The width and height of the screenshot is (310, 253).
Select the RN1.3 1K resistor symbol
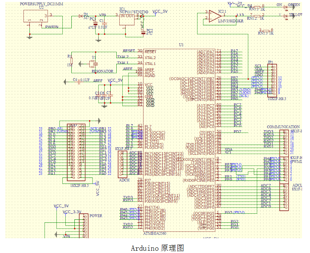[266, 31]
